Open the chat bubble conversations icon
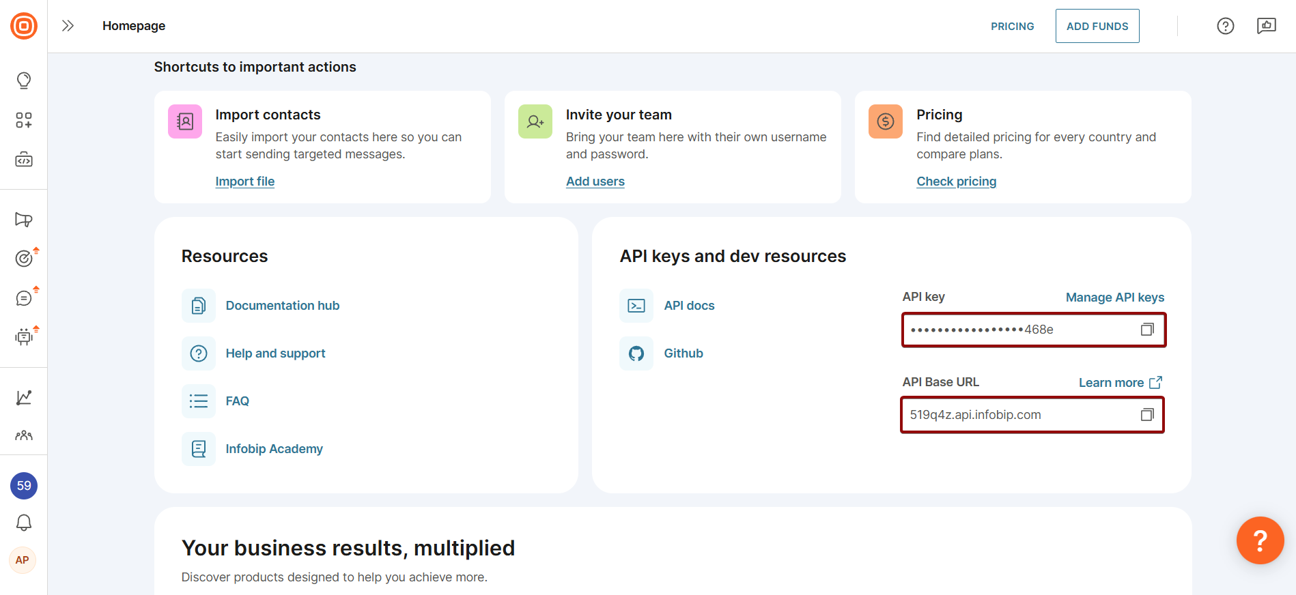Image resolution: width=1296 pixels, height=595 pixels. (24, 298)
